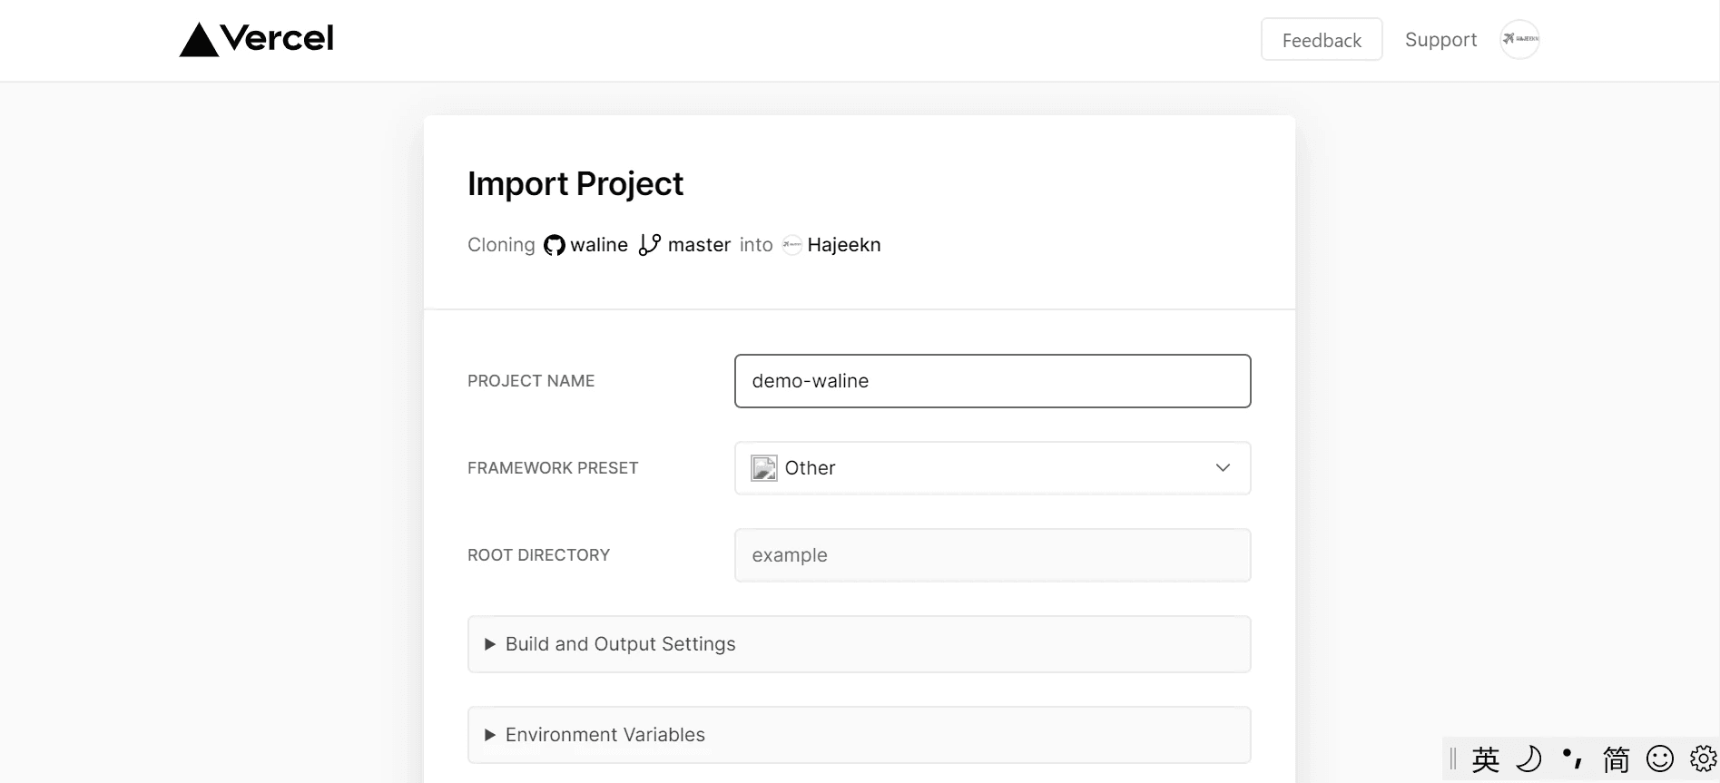Click the Vercel triangle logo
This screenshot has height=783, width=1720.
[199, 40]
